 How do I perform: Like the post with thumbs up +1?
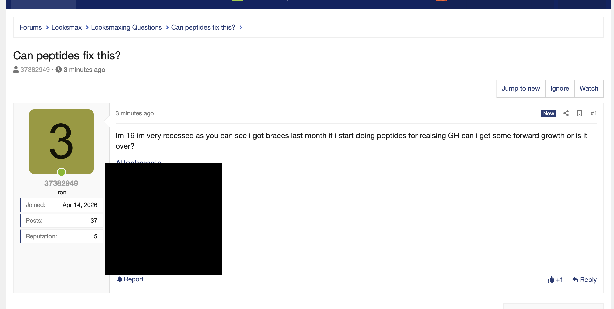tap(555, 280)
